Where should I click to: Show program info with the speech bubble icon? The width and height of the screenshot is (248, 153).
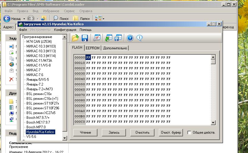coord(139,38)
